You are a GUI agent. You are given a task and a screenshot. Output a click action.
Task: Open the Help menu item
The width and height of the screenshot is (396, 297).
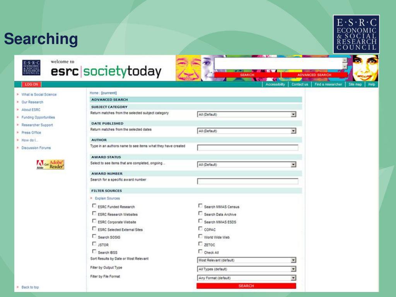point(372,84)
